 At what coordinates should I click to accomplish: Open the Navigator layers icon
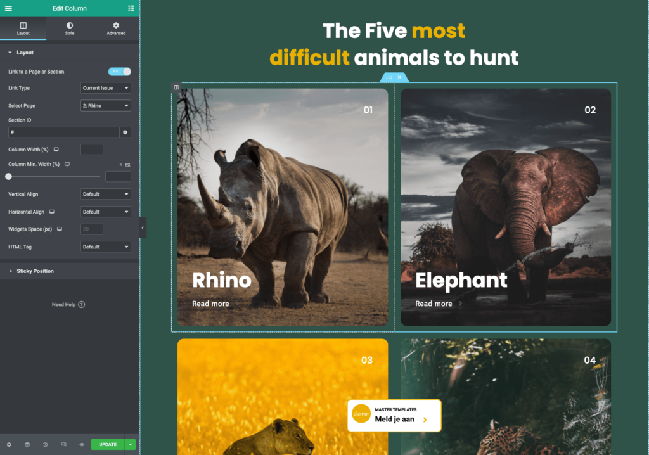27,445
